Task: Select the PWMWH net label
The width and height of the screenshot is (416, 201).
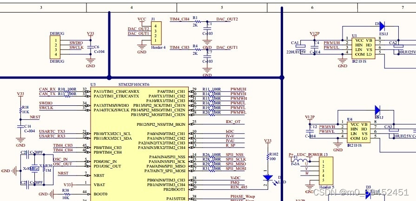Action: [238, 98]
